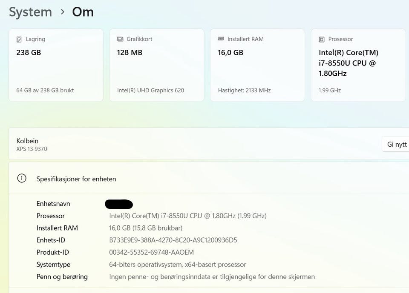This screenshot has height=293, width=409.
Task: Open the Lagring 238 GB card
Action: [56, 65]
